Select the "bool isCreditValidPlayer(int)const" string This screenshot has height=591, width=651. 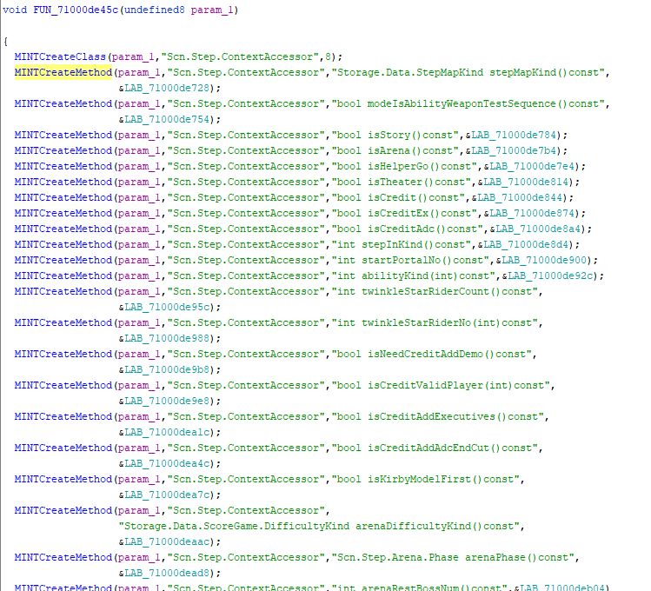tap(441, 386)
